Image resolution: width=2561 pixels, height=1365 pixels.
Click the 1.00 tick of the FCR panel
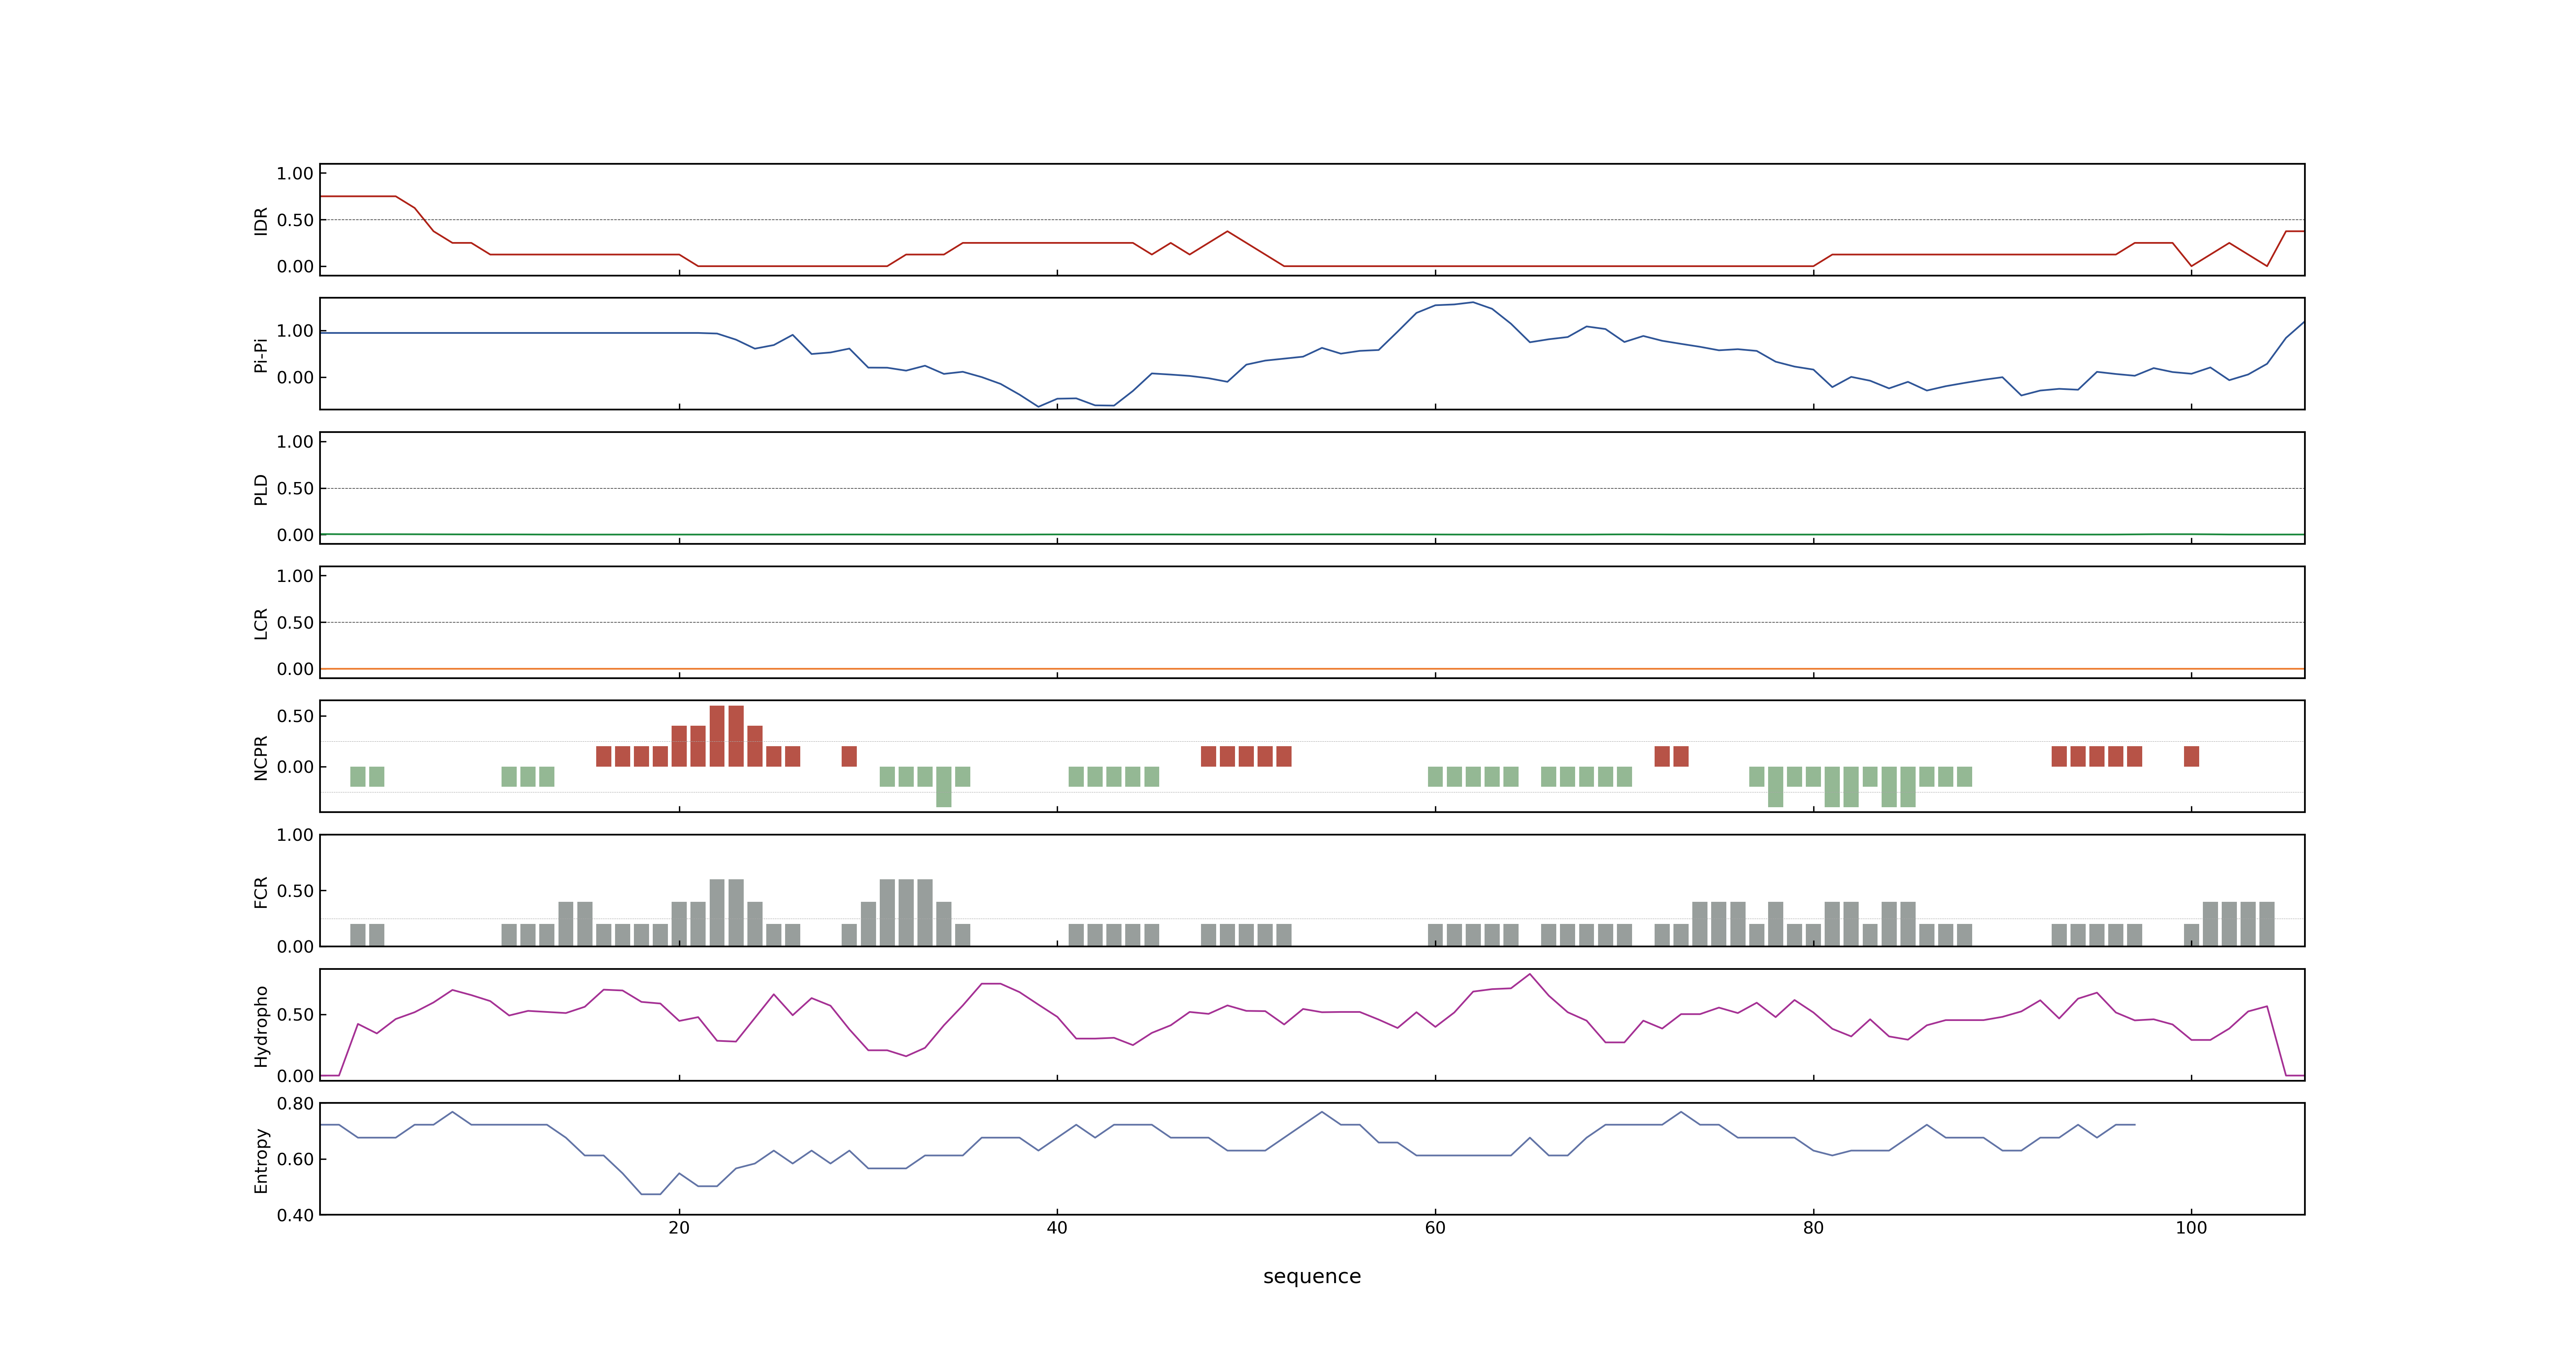click(295, 835)
